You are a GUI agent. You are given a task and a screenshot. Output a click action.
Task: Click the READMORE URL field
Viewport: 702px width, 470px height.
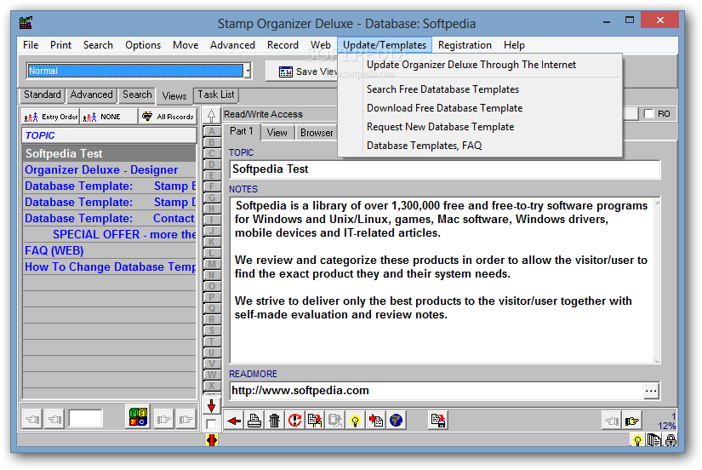coord(437,391)
